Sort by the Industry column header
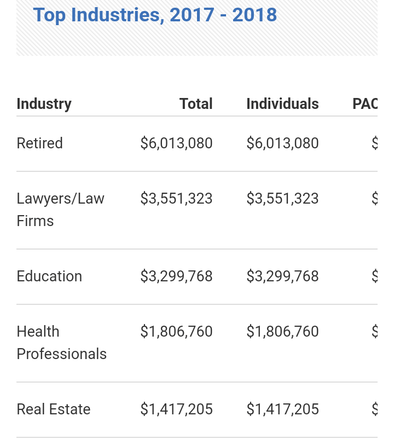The image size is (394, 445). (x=44, y=104)
